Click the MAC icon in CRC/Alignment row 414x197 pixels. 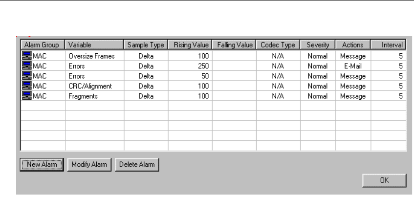tap(26, 86)
